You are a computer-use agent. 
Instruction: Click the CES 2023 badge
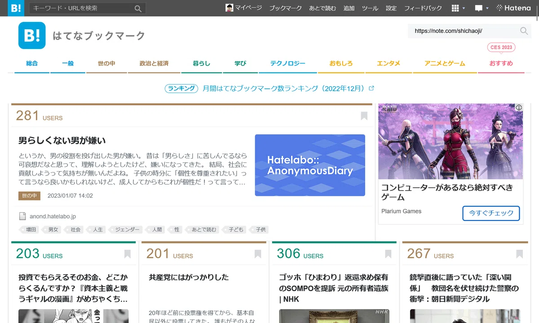(501, 47)
